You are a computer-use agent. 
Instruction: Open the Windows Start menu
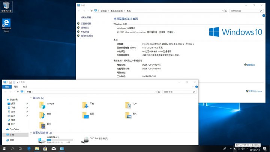click(4, 149)
